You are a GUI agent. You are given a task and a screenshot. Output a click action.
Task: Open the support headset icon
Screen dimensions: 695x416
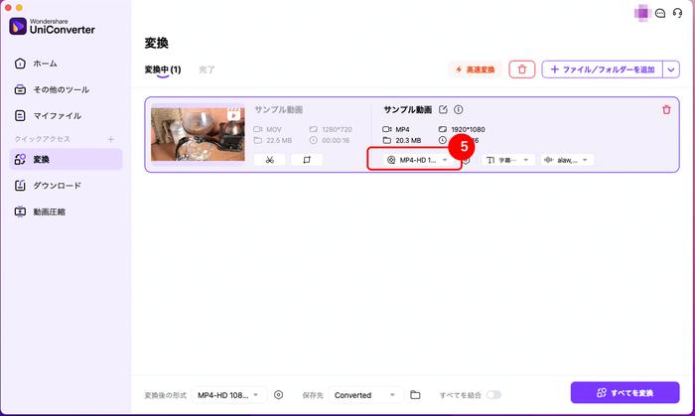coord(678,13)
